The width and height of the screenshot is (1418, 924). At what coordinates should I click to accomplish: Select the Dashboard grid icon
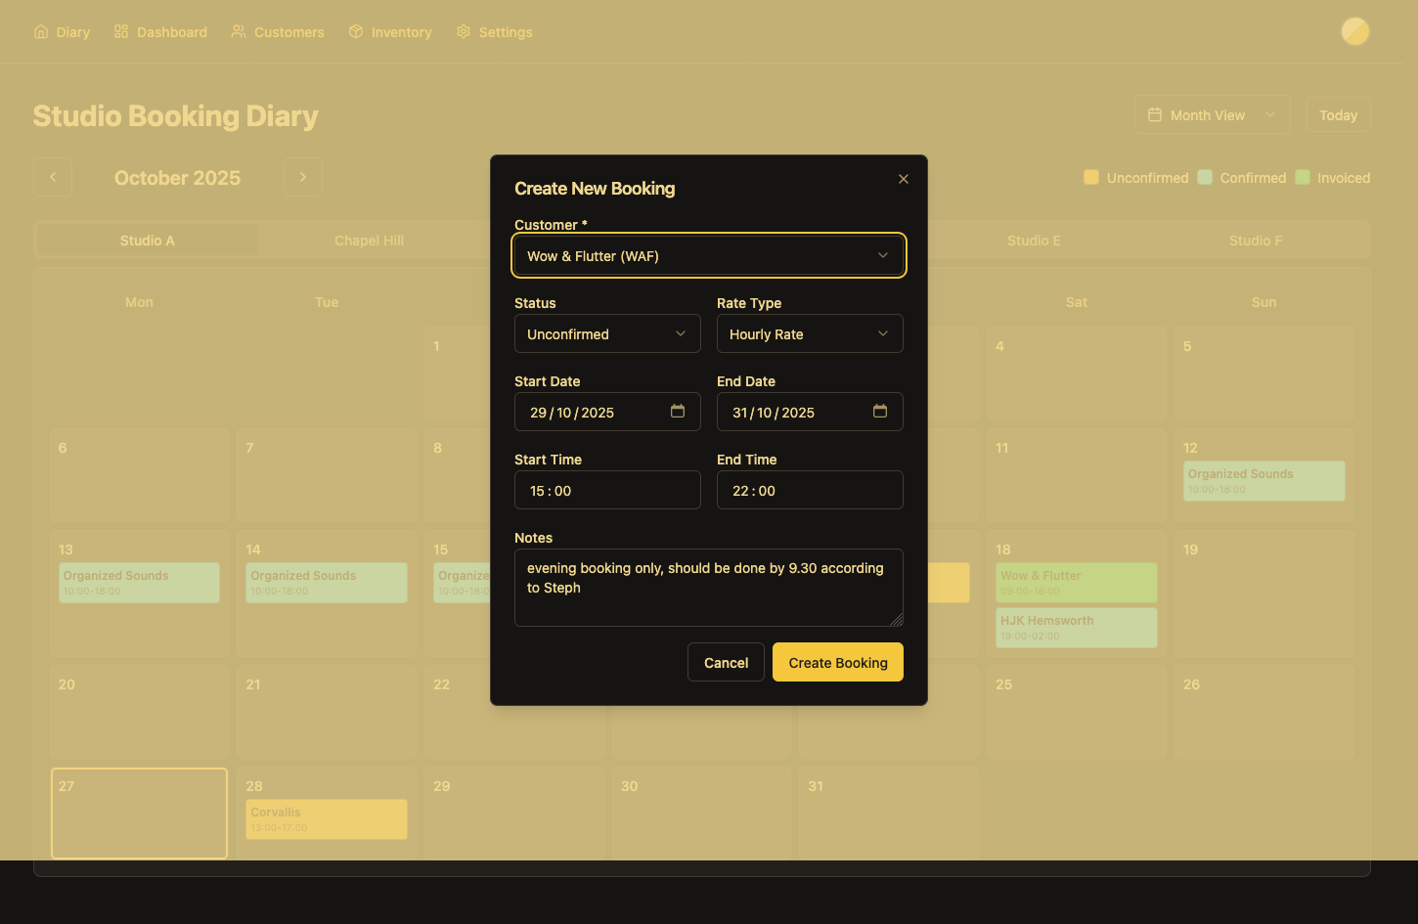pyautogui.click(x=121, y=31)
